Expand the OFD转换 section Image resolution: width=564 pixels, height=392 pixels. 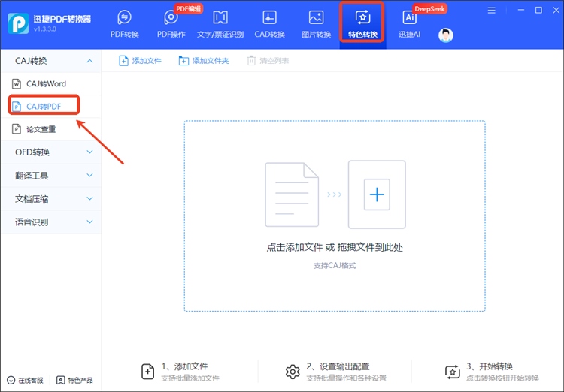point(89,152)
